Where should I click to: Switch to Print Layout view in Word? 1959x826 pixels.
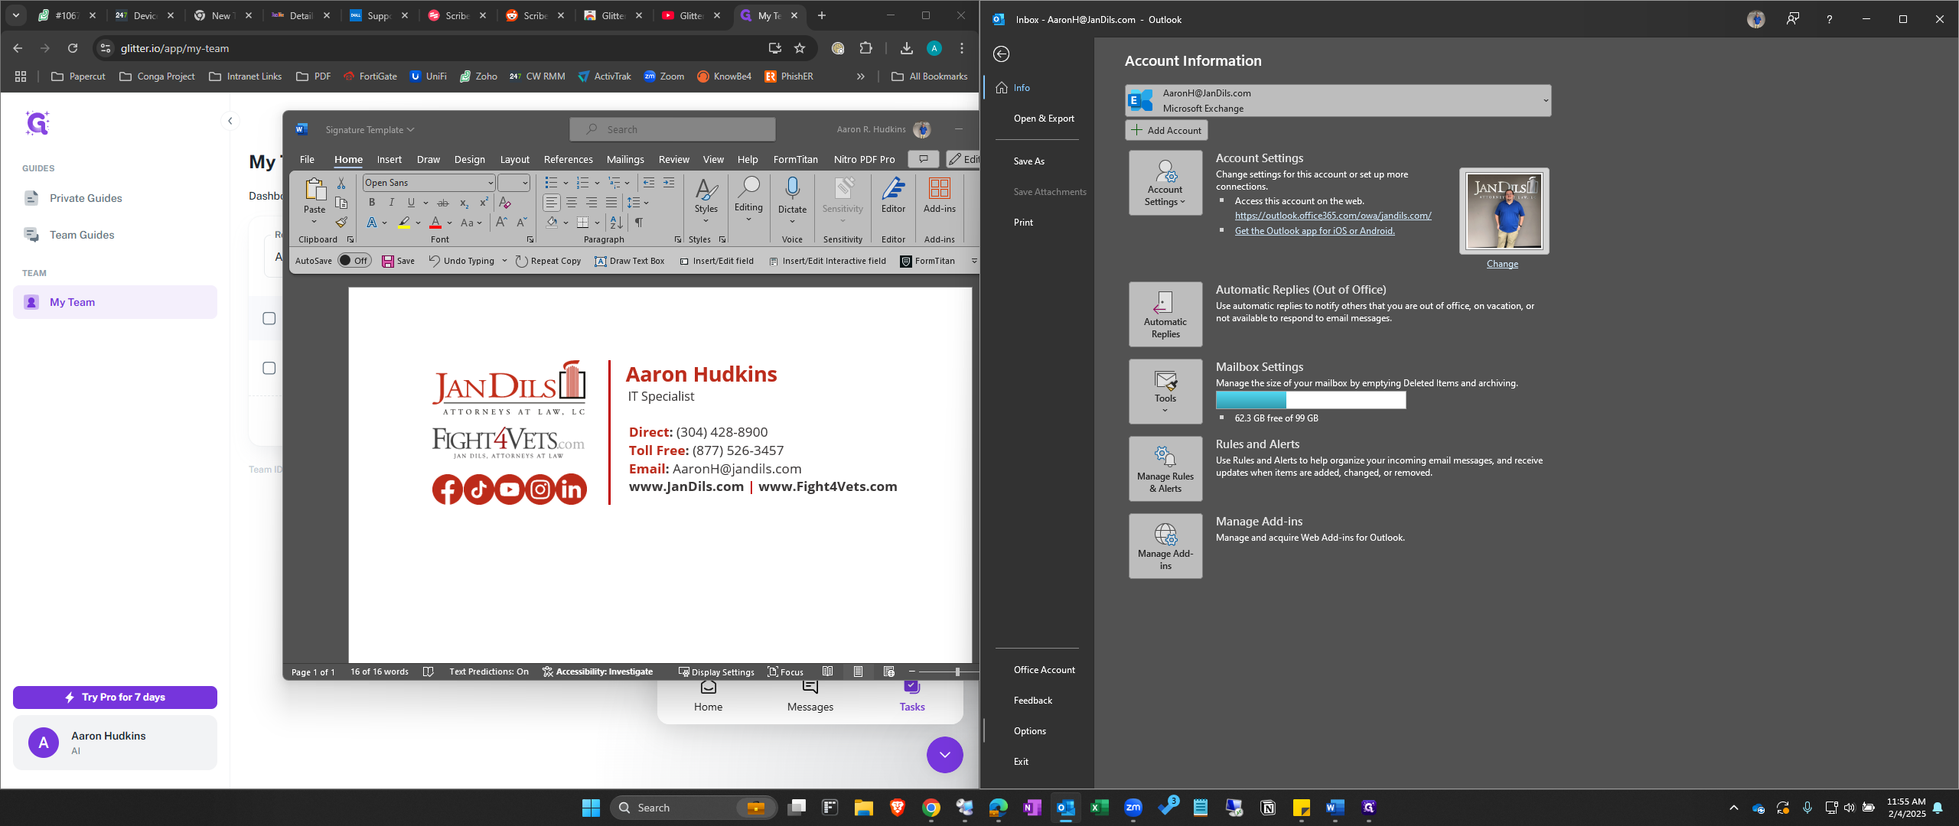coord(858,672)
